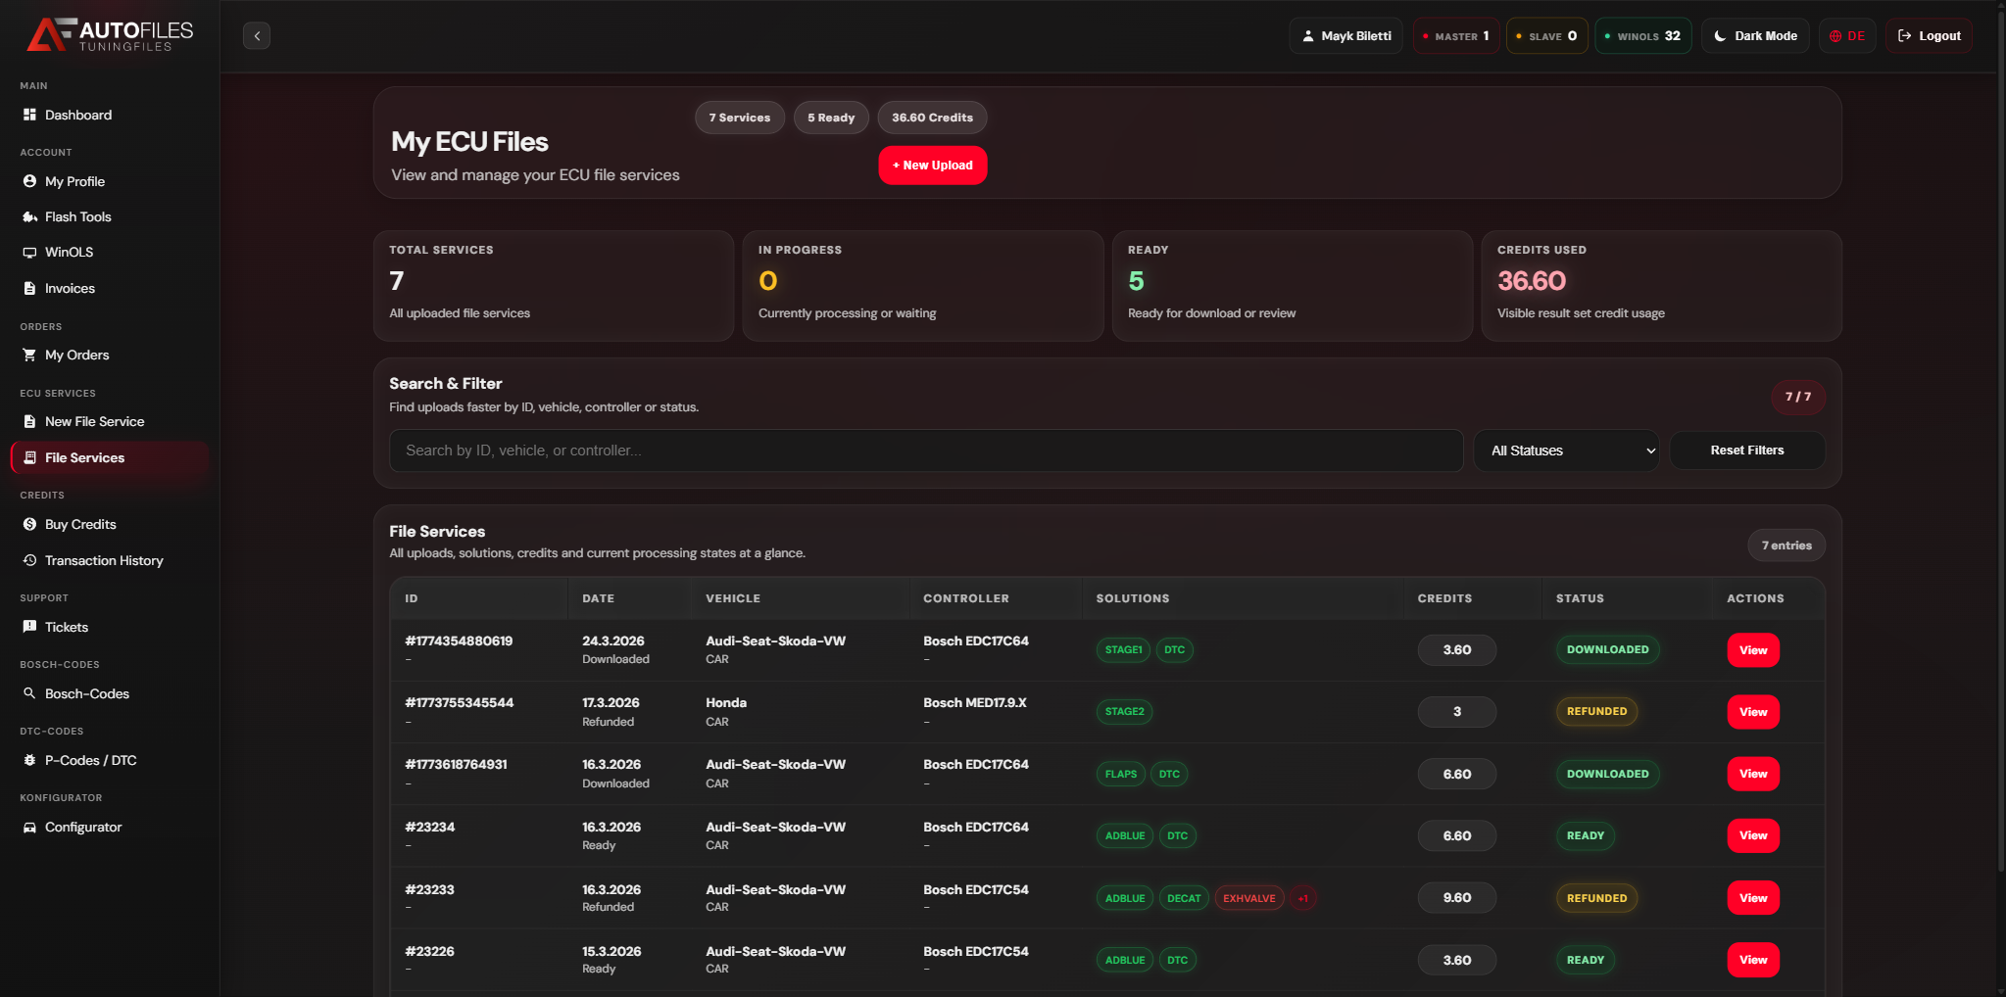Click the WinOLS monitor icon
The height and width of the screenshot is (997, 2006).
[x=29, y=253]
